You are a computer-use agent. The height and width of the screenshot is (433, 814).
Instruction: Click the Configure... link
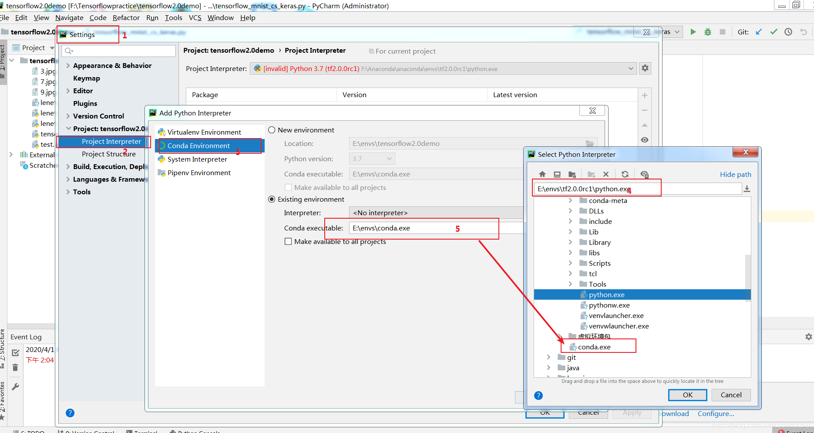pos(716,413)
